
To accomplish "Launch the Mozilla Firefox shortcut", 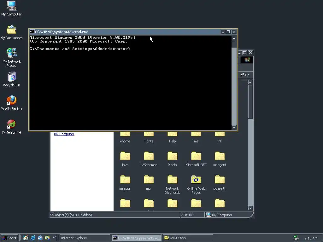I will tap(11, 103).
